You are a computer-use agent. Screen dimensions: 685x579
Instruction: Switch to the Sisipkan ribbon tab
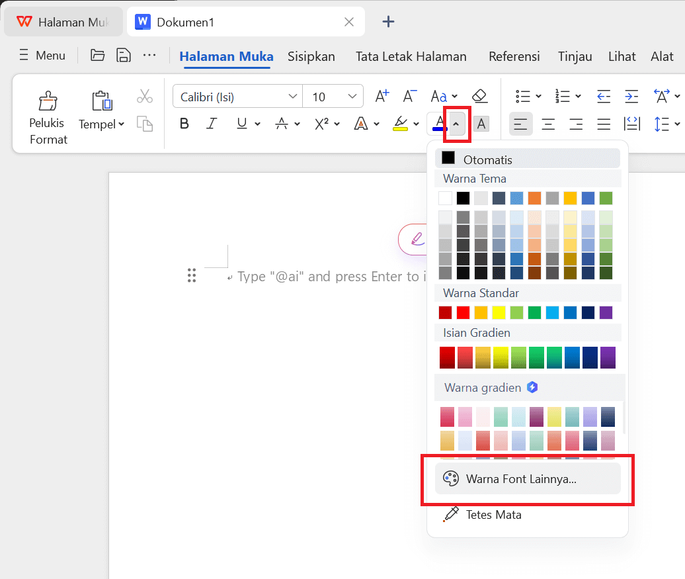pyautogui.click(x=311, y=56)
